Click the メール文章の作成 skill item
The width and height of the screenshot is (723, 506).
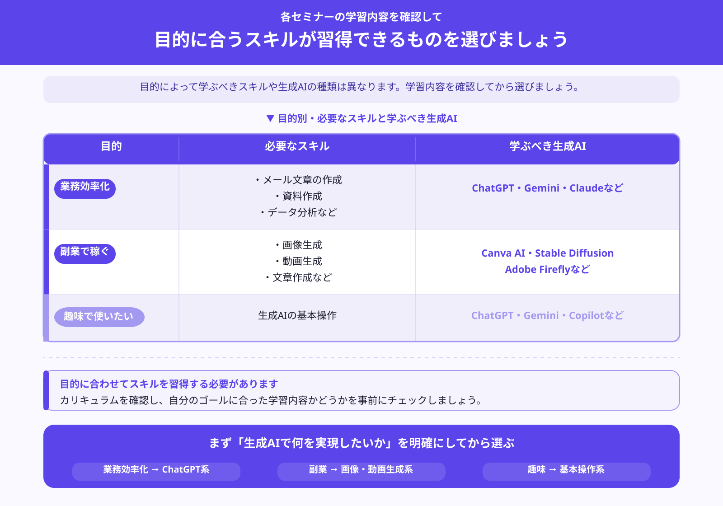[298, 180]
